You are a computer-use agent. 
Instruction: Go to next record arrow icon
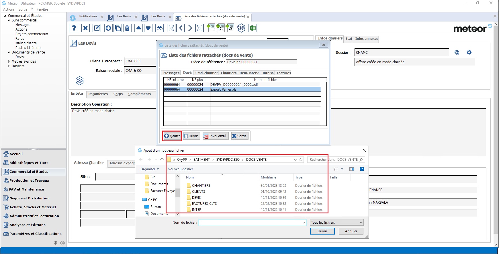pyautogui.click(x=190, y=28)
